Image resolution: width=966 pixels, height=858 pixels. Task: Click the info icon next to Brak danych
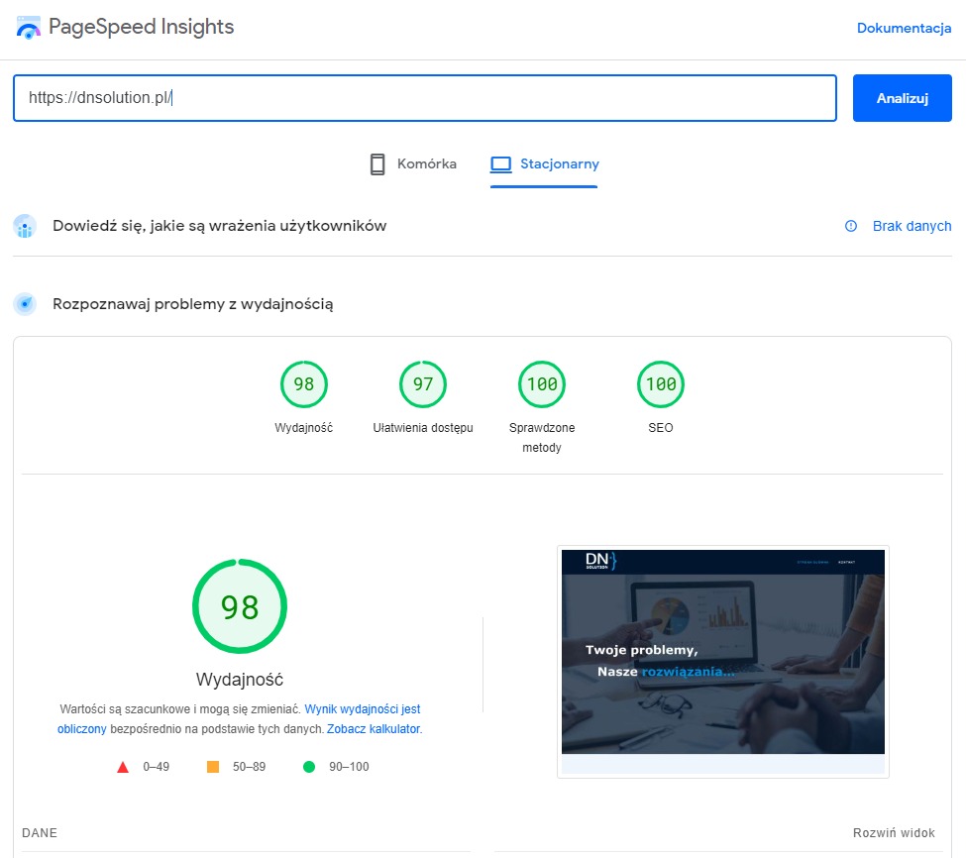pos(850,226)
